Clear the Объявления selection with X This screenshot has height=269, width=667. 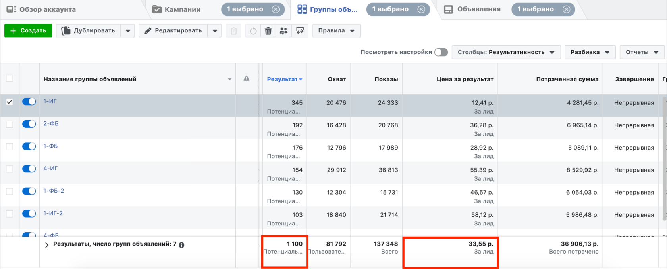(567, 9)
